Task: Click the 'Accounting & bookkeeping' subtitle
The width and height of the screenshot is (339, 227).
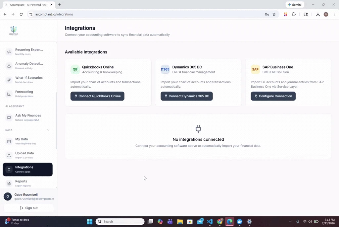Action: coord(102,72)
